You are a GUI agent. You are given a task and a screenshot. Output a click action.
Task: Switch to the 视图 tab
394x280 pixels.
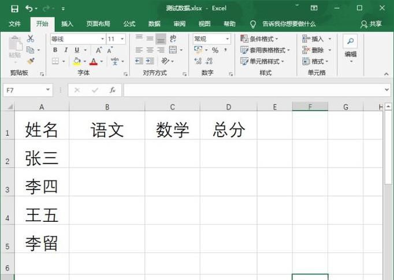click(205, 24)
